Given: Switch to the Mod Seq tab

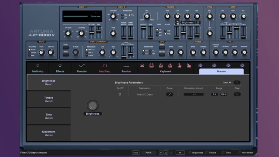Looking at the screenshot, I should [104, 71].
